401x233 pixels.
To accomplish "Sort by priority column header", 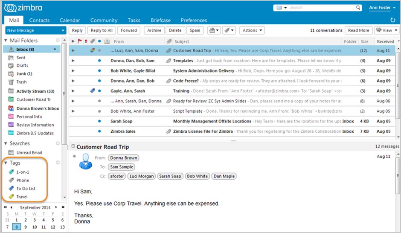I will [86, 41].
